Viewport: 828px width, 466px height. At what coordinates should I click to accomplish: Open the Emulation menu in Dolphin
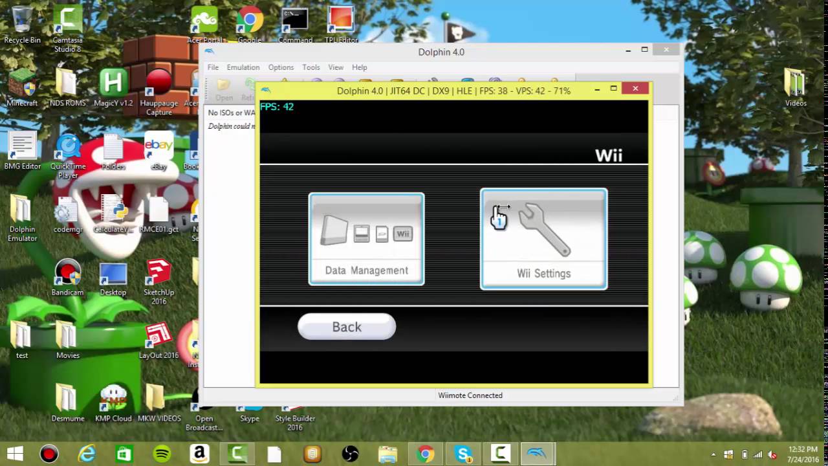(x=243, y=67)
